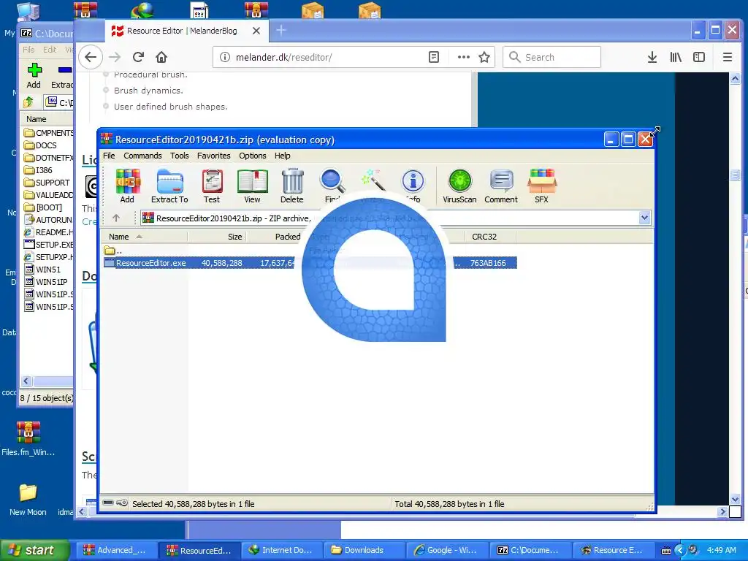This screenshot has height=561, width=748.
Task: Switch to Downloads taskbar item
Action: point(364,550)
